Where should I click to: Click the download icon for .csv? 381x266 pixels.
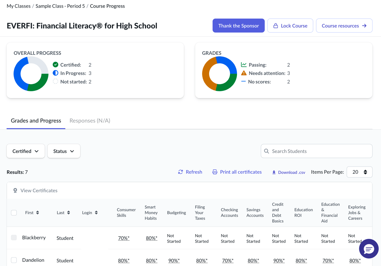pos(274,172)
